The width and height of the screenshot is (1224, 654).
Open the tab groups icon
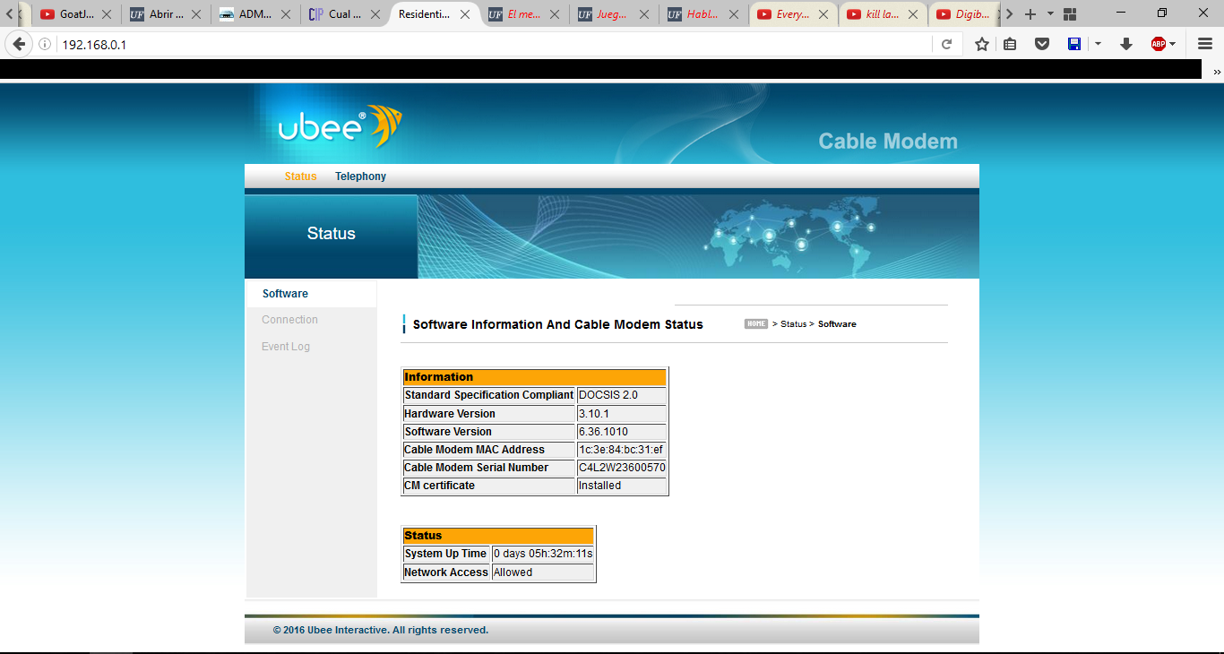point(1070,14)
